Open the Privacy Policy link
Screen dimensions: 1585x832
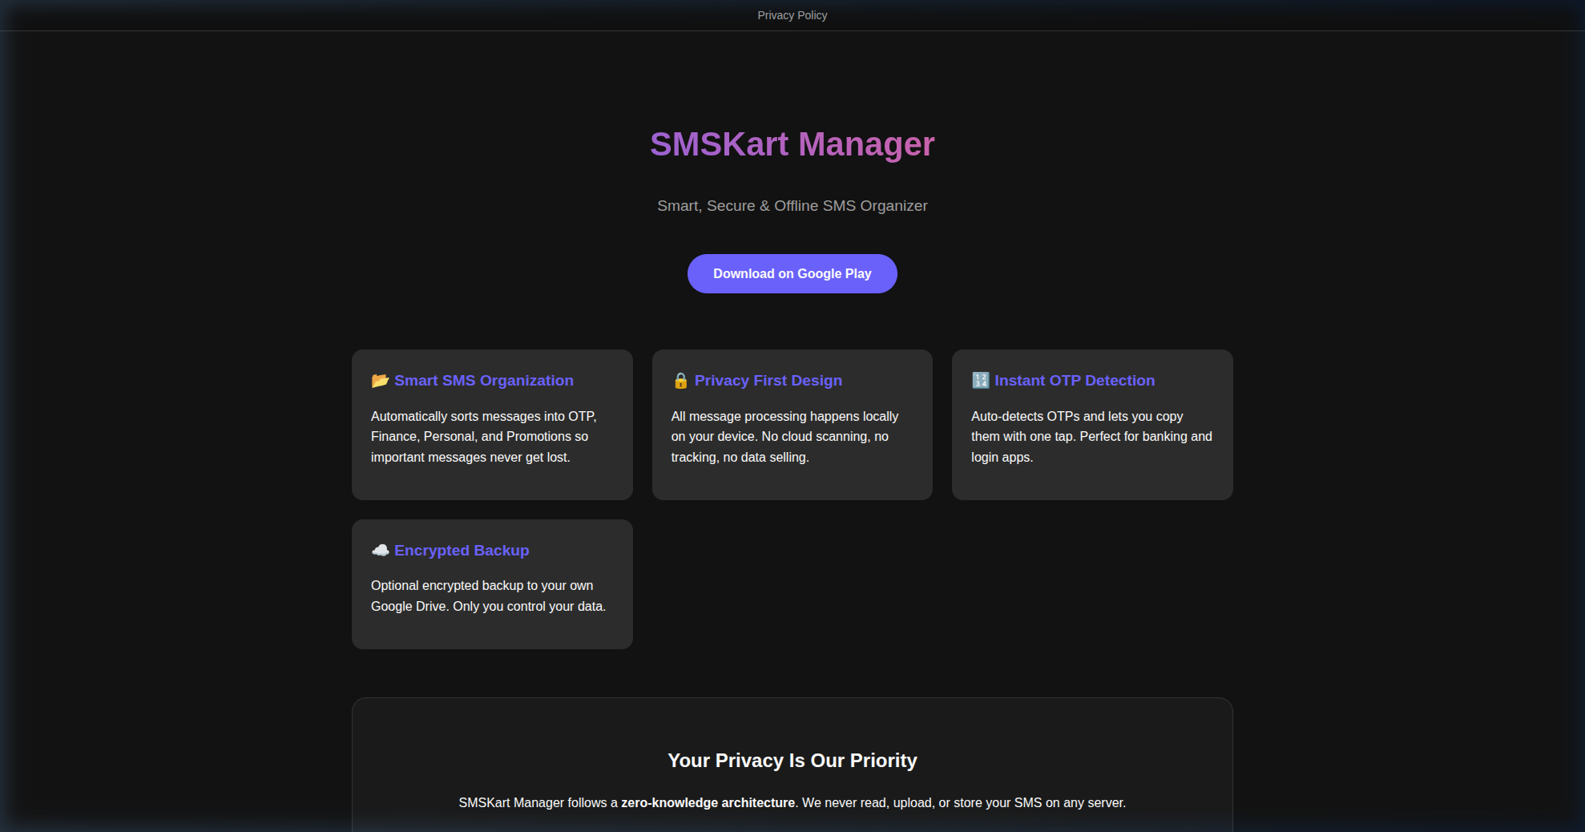(792, 15)
